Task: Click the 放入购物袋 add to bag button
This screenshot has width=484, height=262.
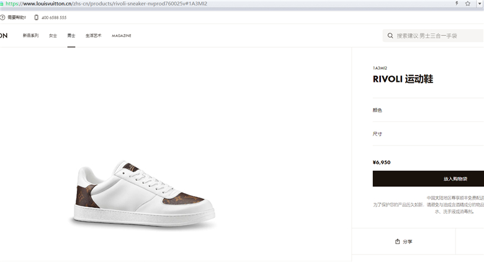Action: tap(428, 179)
